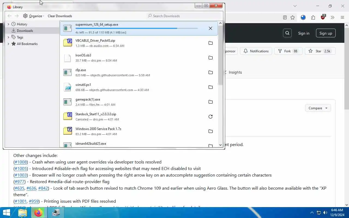
Task: Click GitHub Sign up button
Action: pyautogui.click(x=326, y=33)
